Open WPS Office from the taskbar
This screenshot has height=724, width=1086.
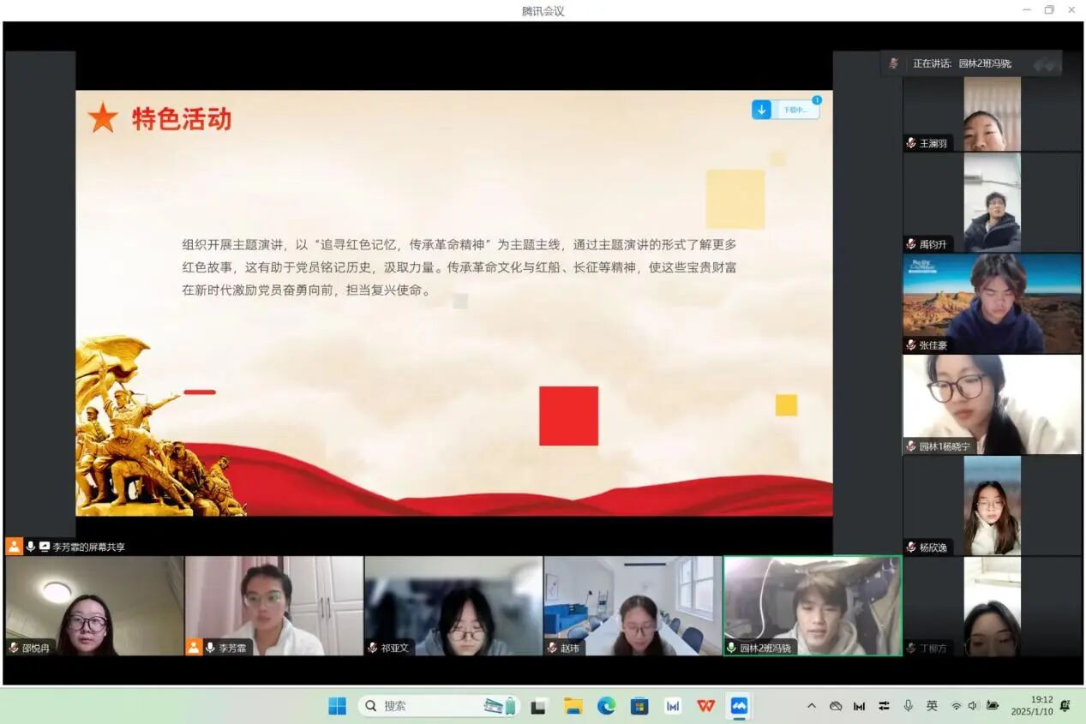click(705, 706)
